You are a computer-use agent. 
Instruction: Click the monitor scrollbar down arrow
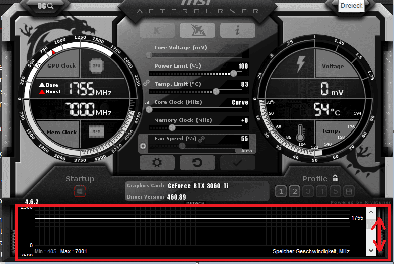(371, 250)
